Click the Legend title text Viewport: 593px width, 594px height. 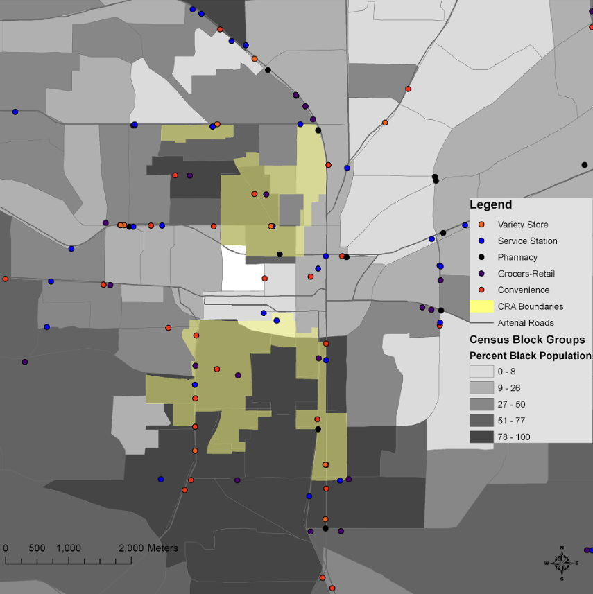(x=490, y=204)
